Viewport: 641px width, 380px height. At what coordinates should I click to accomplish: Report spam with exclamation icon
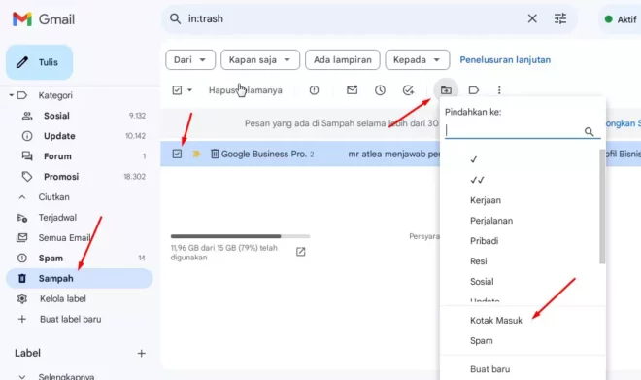tap(314, 90)
